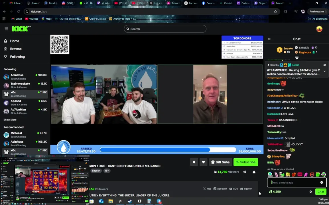
Task: Open xqcow1 Instagram link
Action: point(220,189)
